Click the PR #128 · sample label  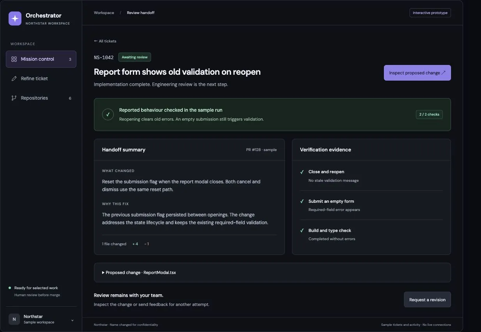click(261, 150)
